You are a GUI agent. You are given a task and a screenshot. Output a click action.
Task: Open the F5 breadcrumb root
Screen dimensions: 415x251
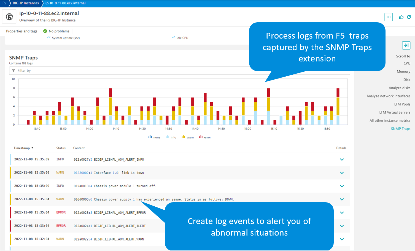coord(4,3)
